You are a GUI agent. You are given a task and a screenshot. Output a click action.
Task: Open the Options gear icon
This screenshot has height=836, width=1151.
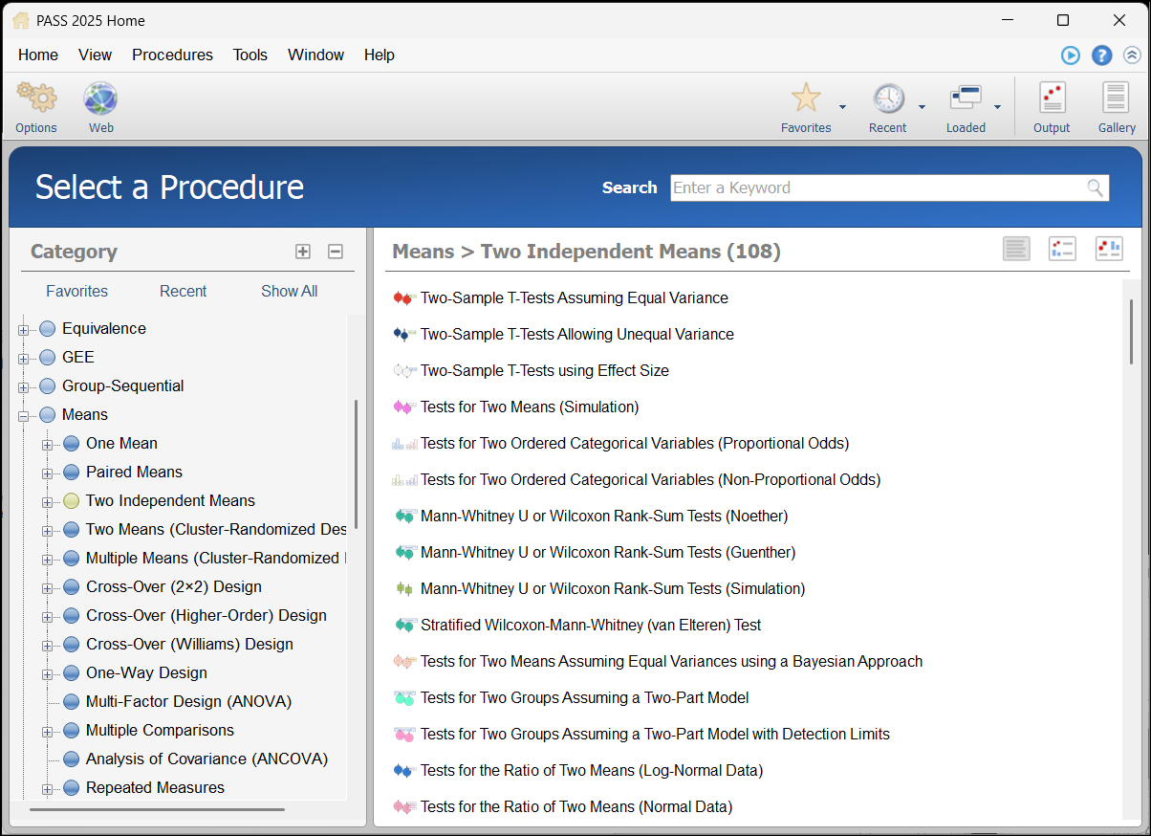tap(36, 99)
